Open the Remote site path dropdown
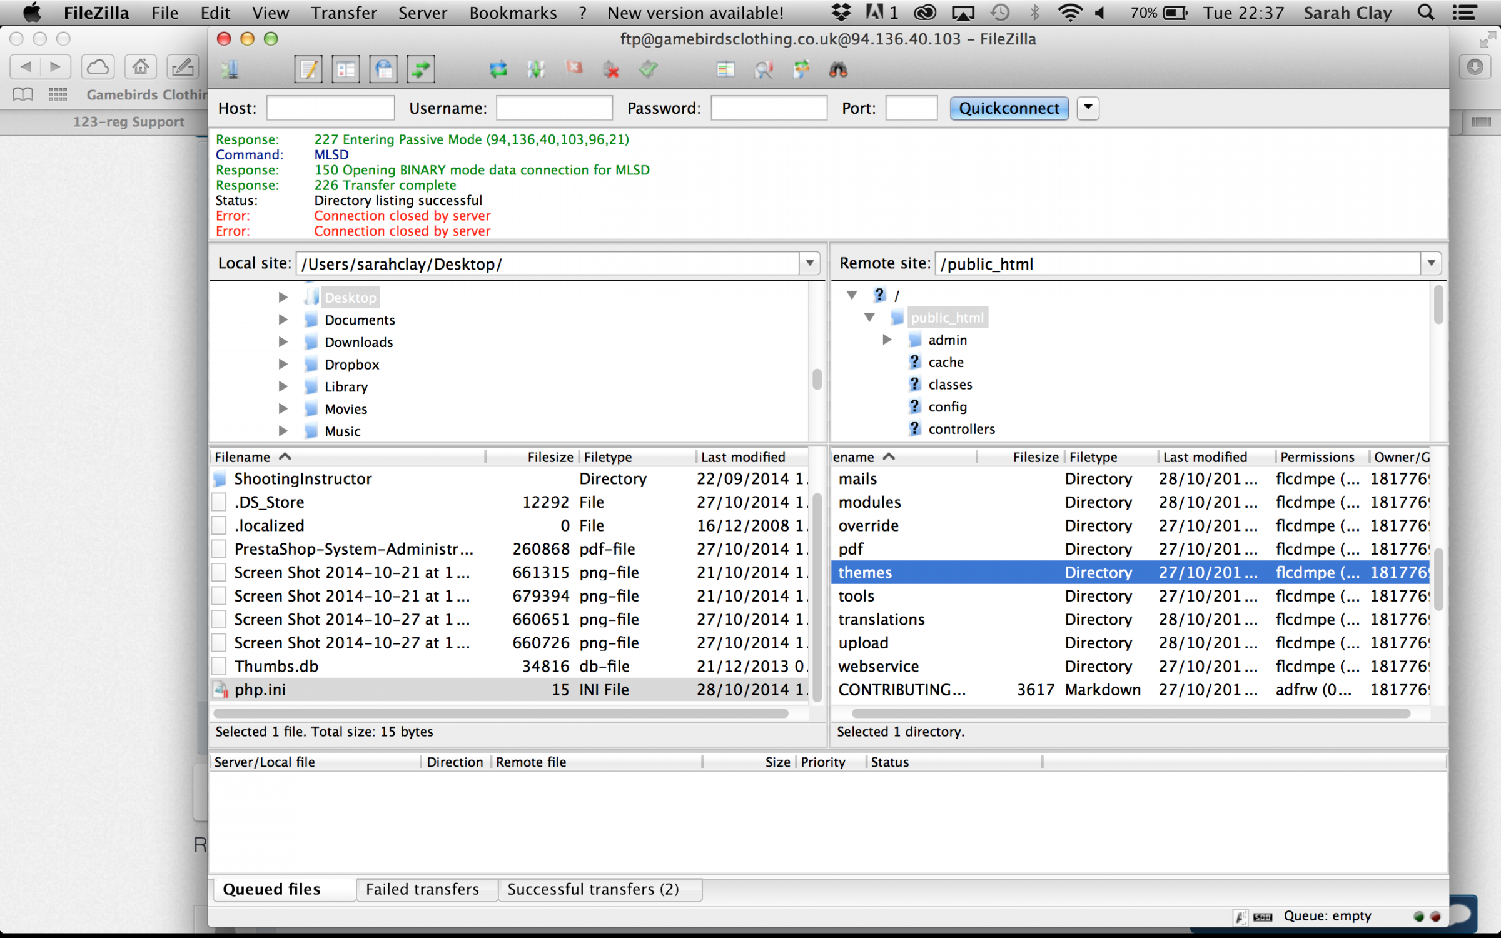Image resolution: width=1501 pixels, height=938 pixels. pyautogui.click(x=1431, y=263)
